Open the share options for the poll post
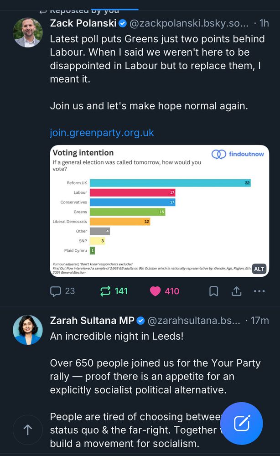Screen dimensions: 280x456 [236, 291]
